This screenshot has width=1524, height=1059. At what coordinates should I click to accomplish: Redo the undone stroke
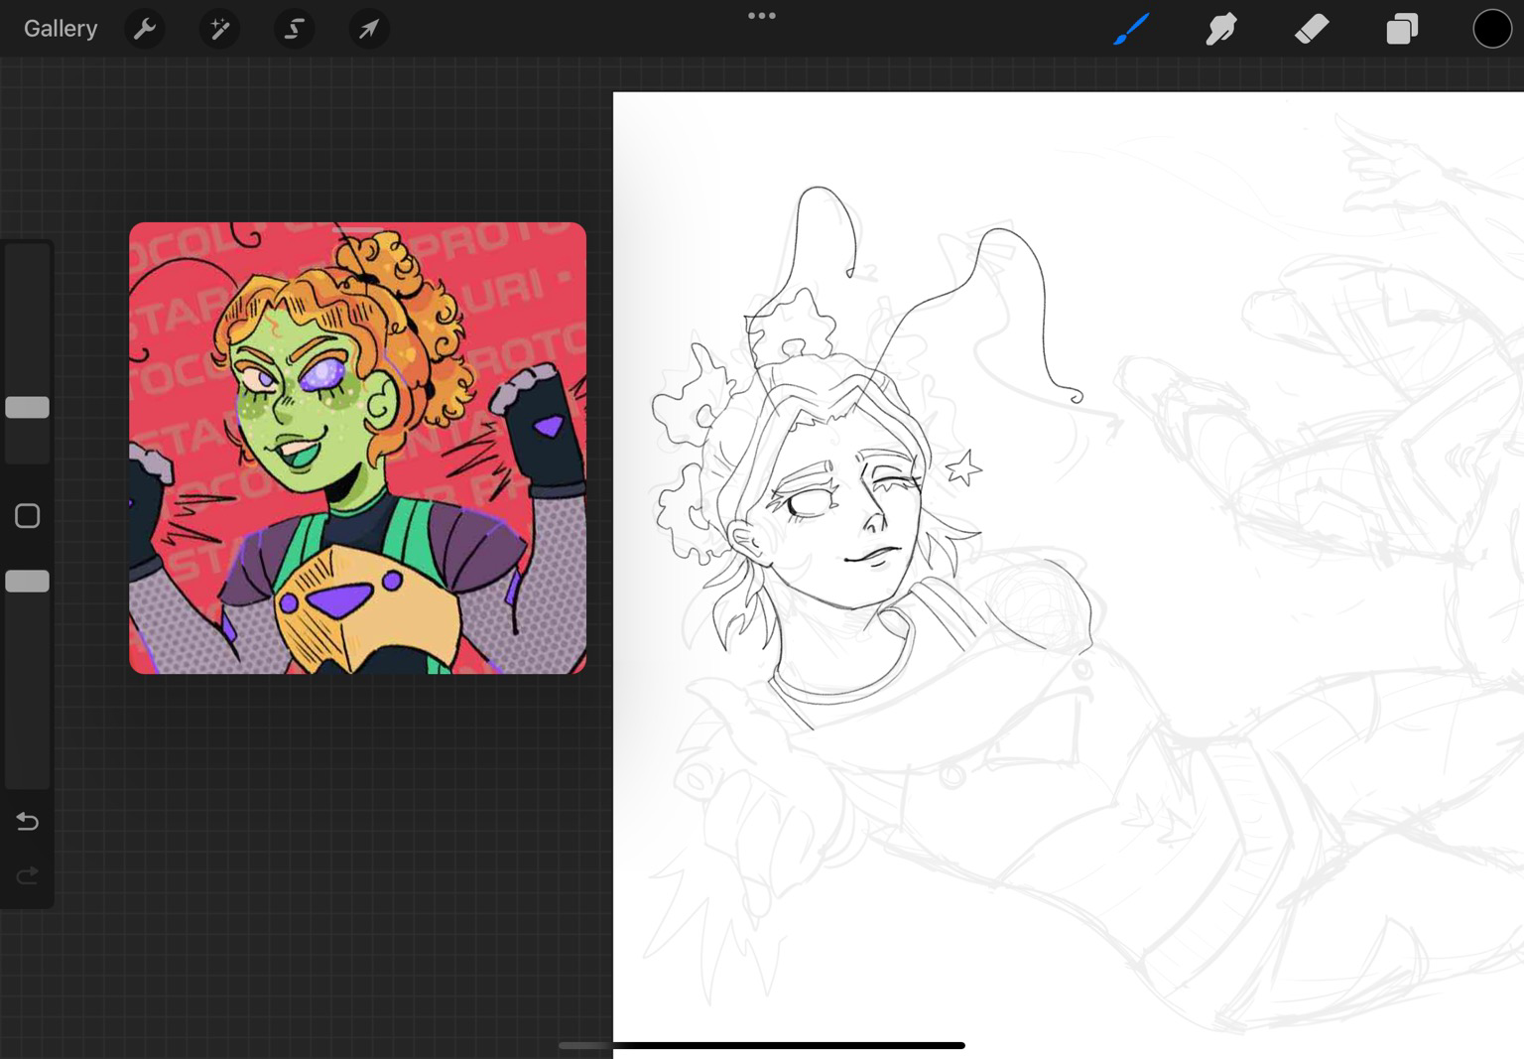(x=27, y=875)
